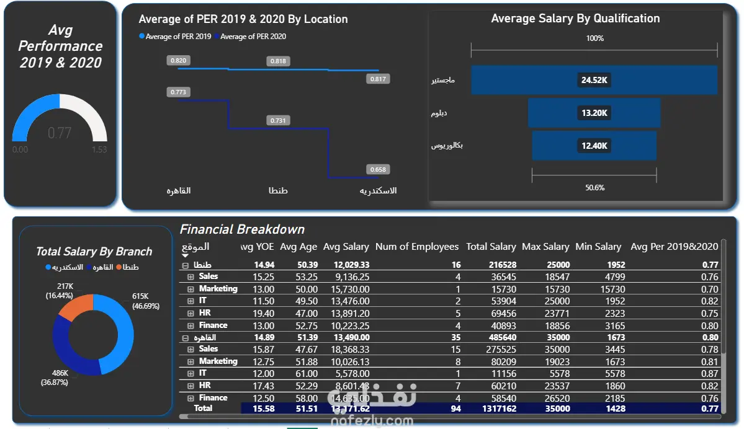Click the gauge value 0.77
744x429 pixels.
pyautogui.click(x=60, y=133)
